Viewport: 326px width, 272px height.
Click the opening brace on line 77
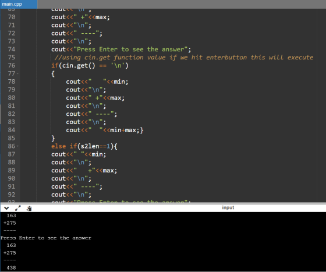click(x=53, y=74)
